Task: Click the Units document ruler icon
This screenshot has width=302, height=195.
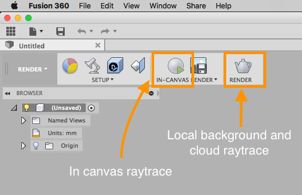Action: 36,133
